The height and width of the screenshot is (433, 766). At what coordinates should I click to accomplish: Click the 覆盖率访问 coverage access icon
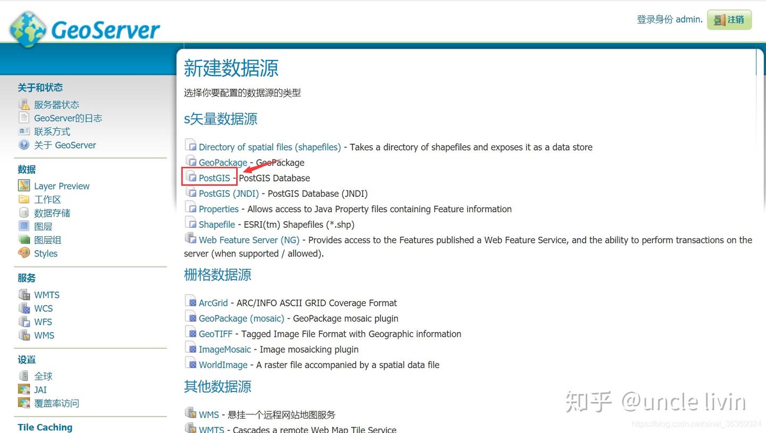(24, 403)
